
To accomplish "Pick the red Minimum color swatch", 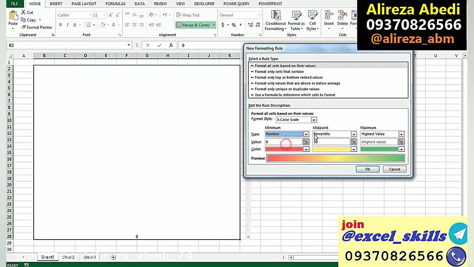I will pos(284,149).
